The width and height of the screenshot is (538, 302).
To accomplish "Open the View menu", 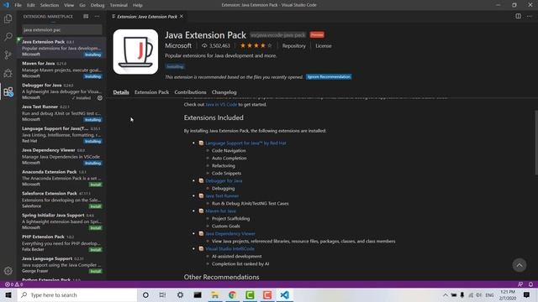I will (69, 5).
